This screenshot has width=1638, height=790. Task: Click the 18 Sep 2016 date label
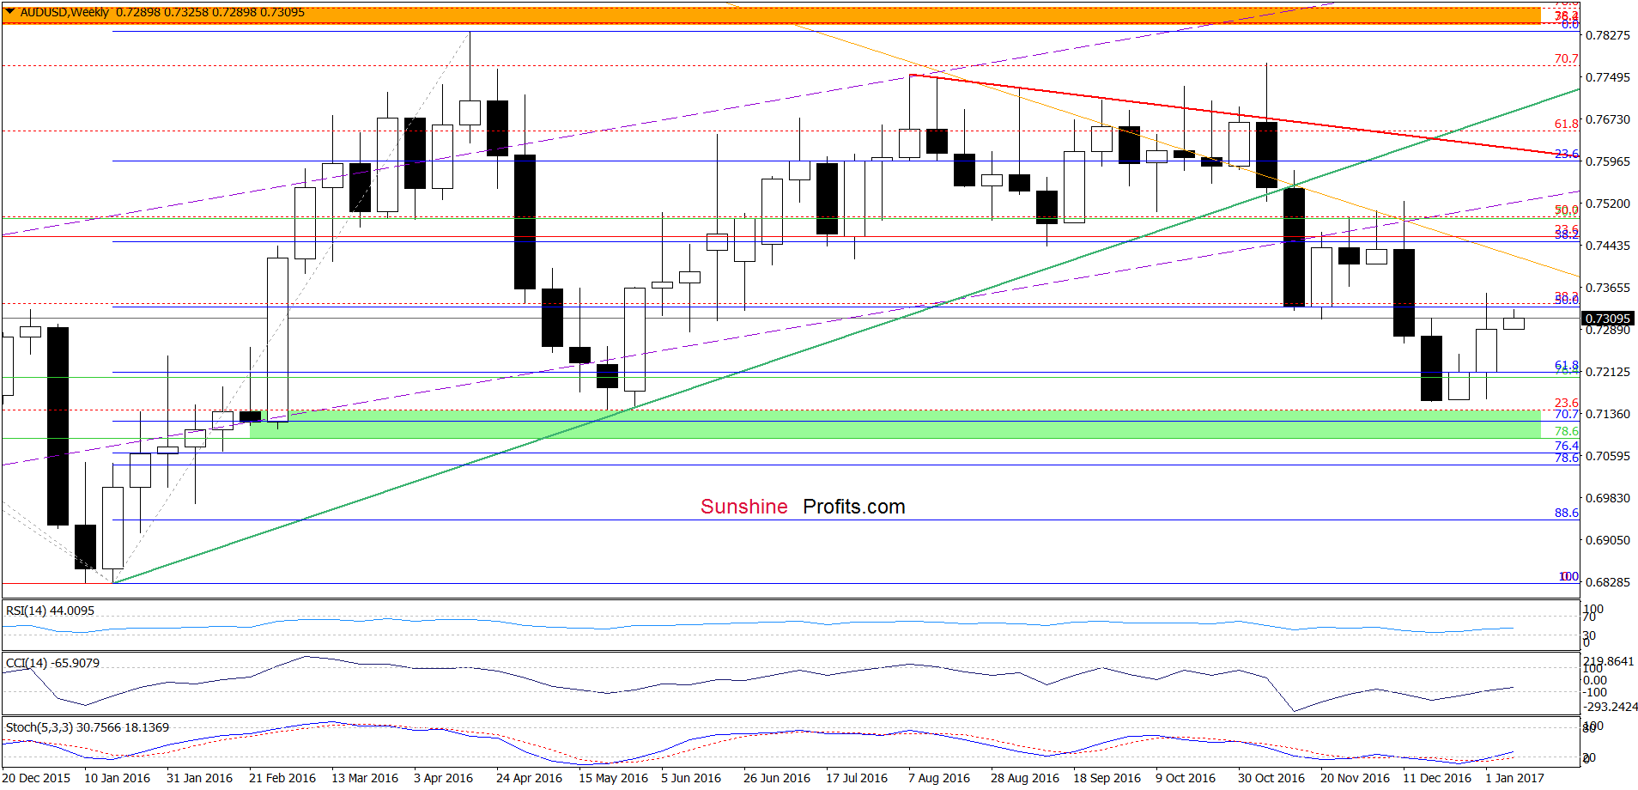1107,778
